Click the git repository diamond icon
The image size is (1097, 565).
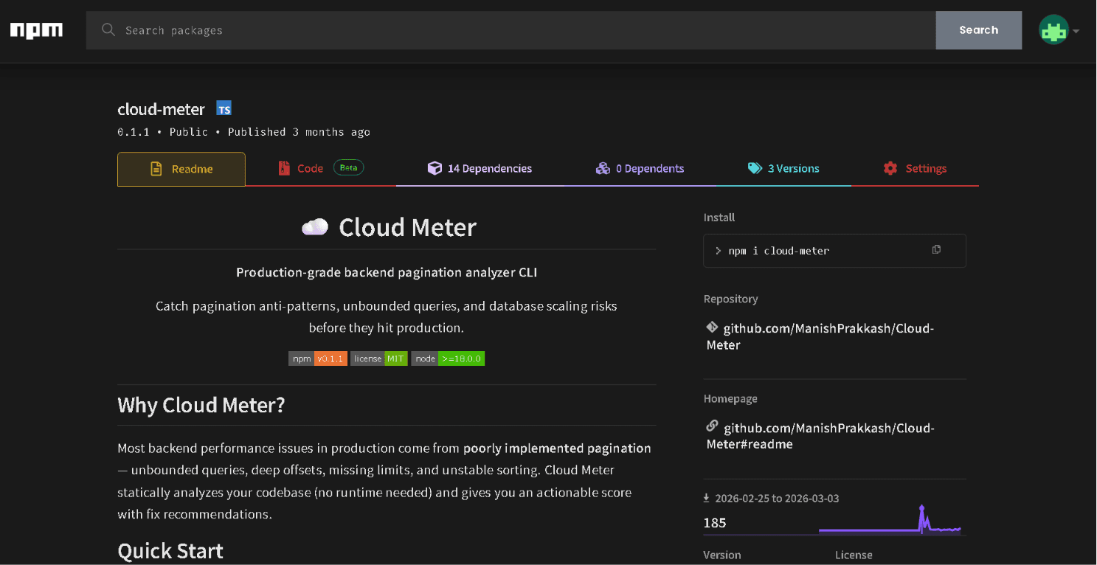[x=712, y=327]
